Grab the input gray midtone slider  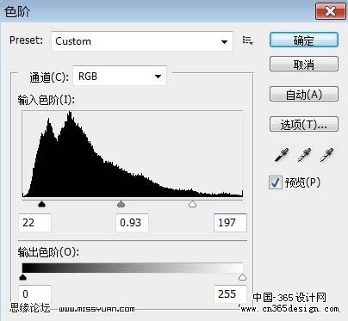coord(121,204)
